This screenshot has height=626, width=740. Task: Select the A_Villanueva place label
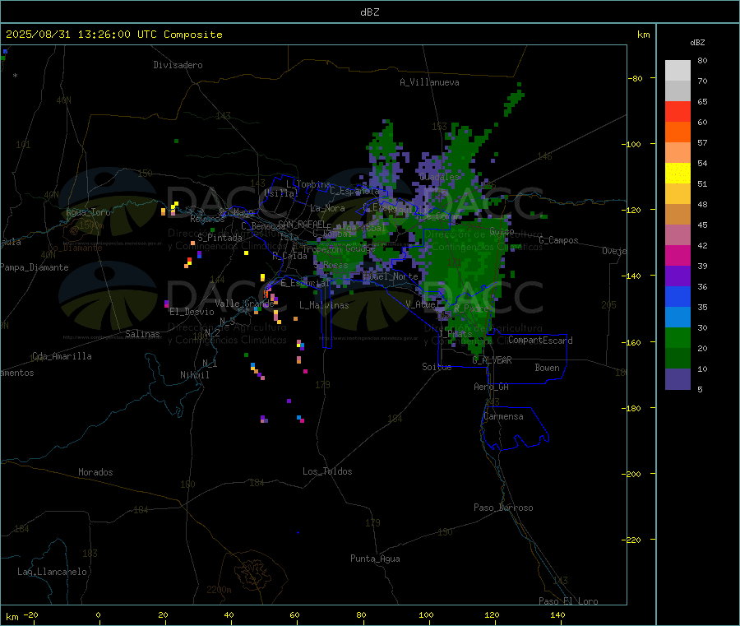(x=429, y=82)
